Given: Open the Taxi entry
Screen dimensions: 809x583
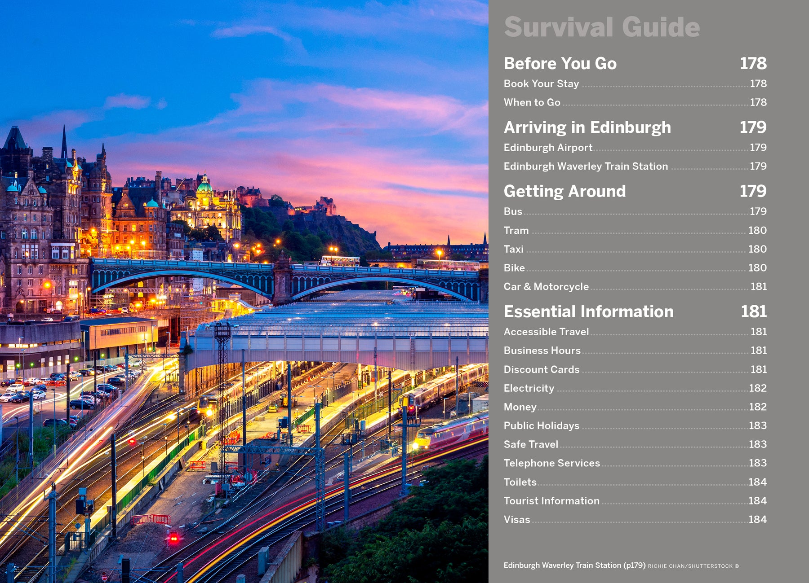Looking at the screenshot, I should point(635,249).
